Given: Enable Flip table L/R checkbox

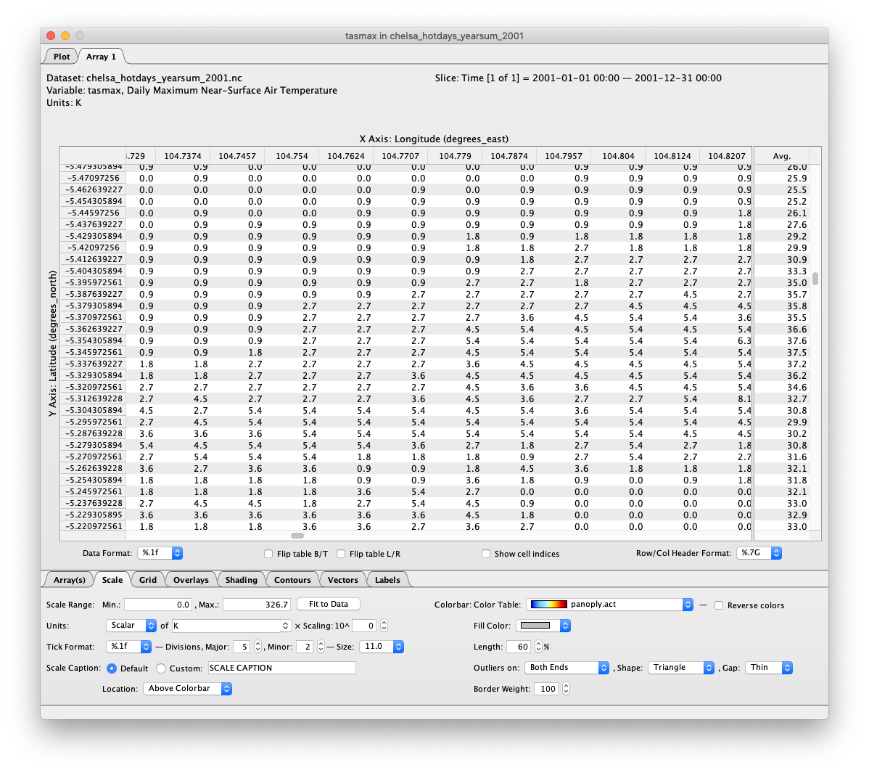Looking at the screenshot, I should (341, 553).
